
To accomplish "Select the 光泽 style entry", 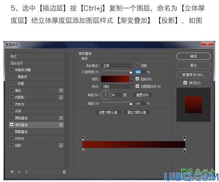I will [x=36, y=111].
